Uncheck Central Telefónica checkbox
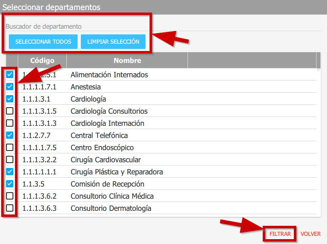This screenshot has width=327, height=244. point(10,135)
